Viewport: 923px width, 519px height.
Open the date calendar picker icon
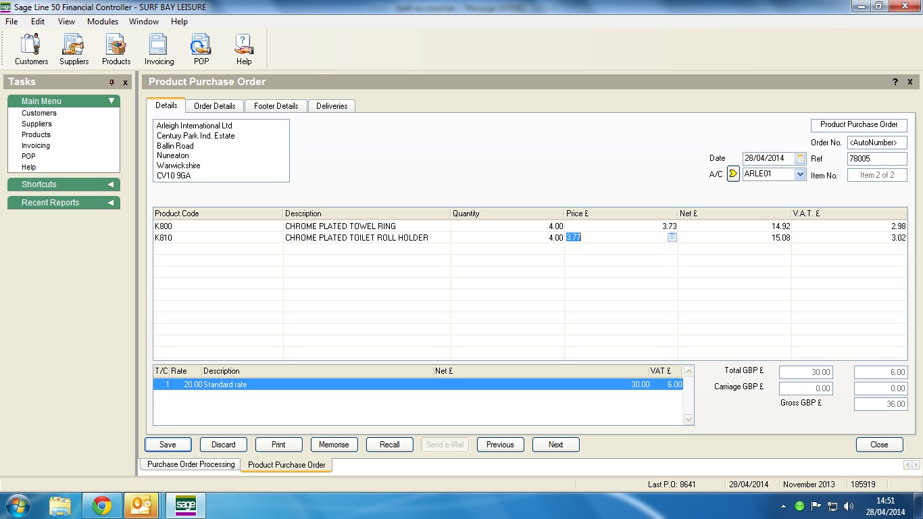click(x=801, y=159)
